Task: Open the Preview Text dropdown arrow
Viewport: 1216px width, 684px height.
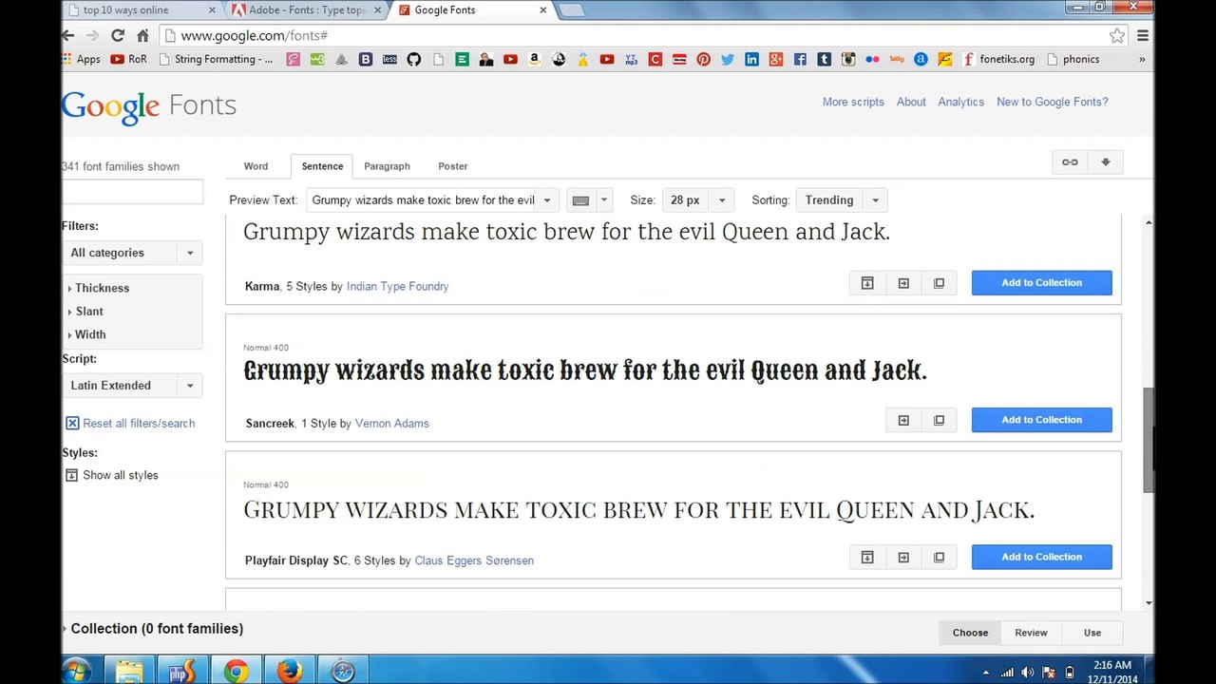Action: (547, 200)
